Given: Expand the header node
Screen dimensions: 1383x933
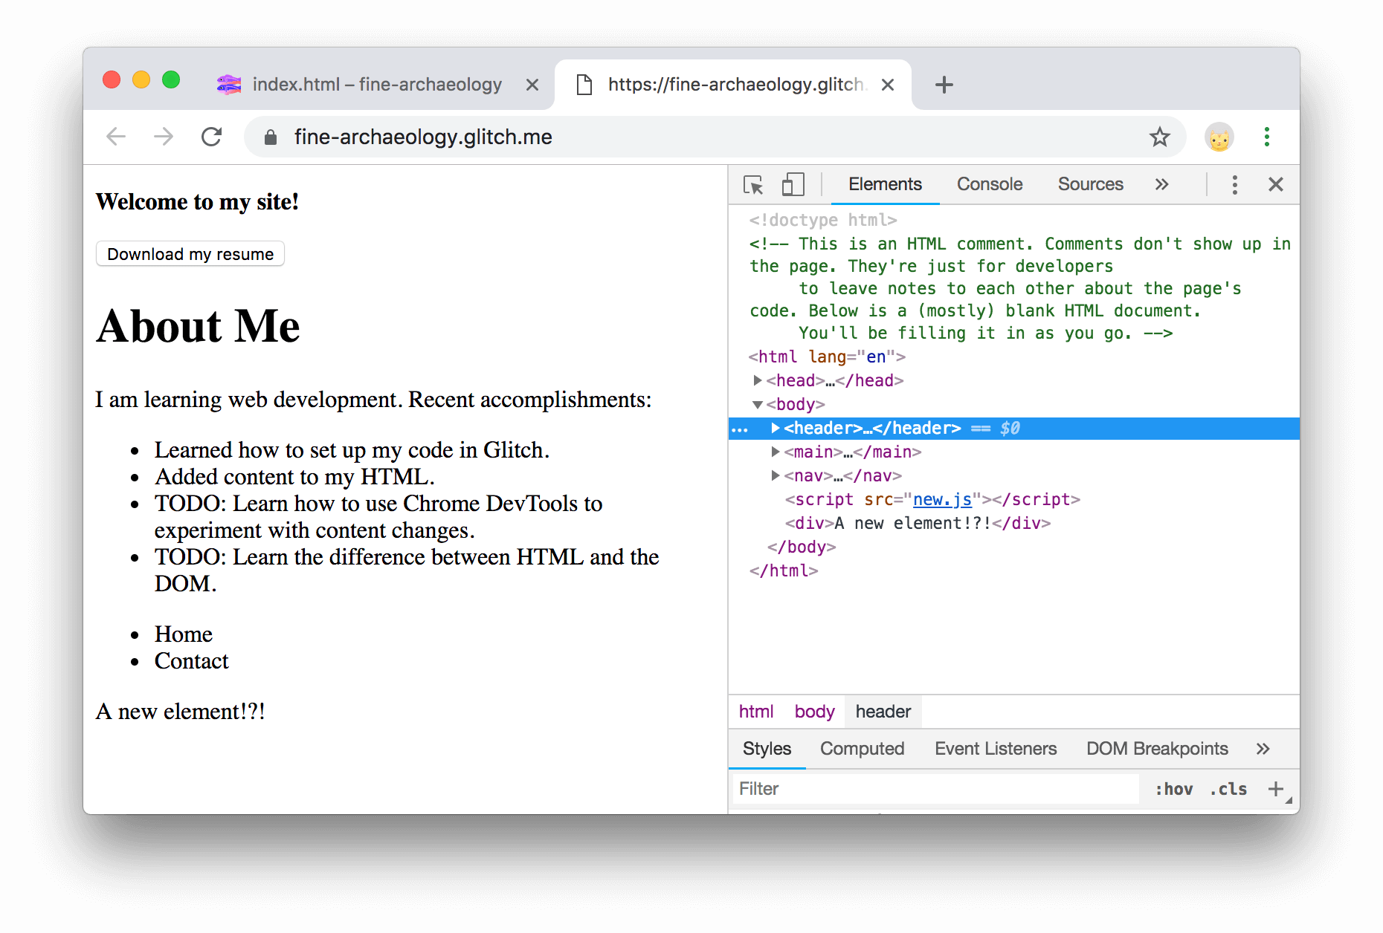Looking at the screenshot, I should pyautogui.click(x=776, y=428).
